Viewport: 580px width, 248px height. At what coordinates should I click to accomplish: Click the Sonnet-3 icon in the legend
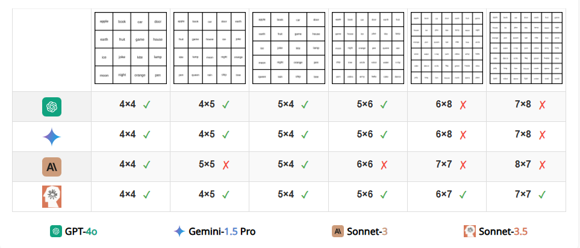click(x=338, y=231)
